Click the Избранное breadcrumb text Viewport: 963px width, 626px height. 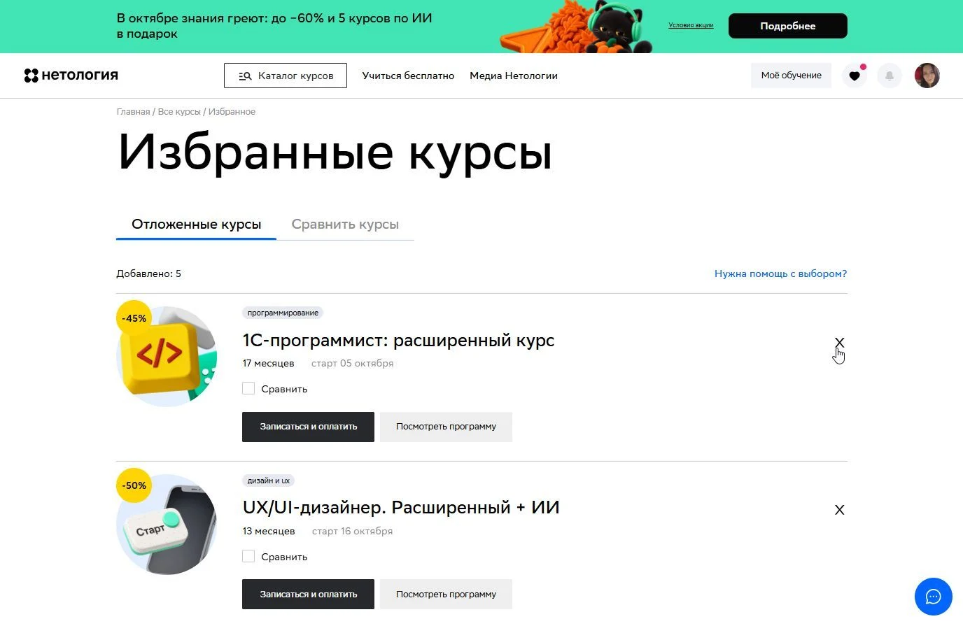coord(232,112)
